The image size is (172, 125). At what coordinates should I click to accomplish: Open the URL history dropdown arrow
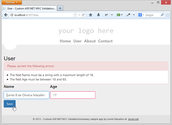tap(80, 15)
